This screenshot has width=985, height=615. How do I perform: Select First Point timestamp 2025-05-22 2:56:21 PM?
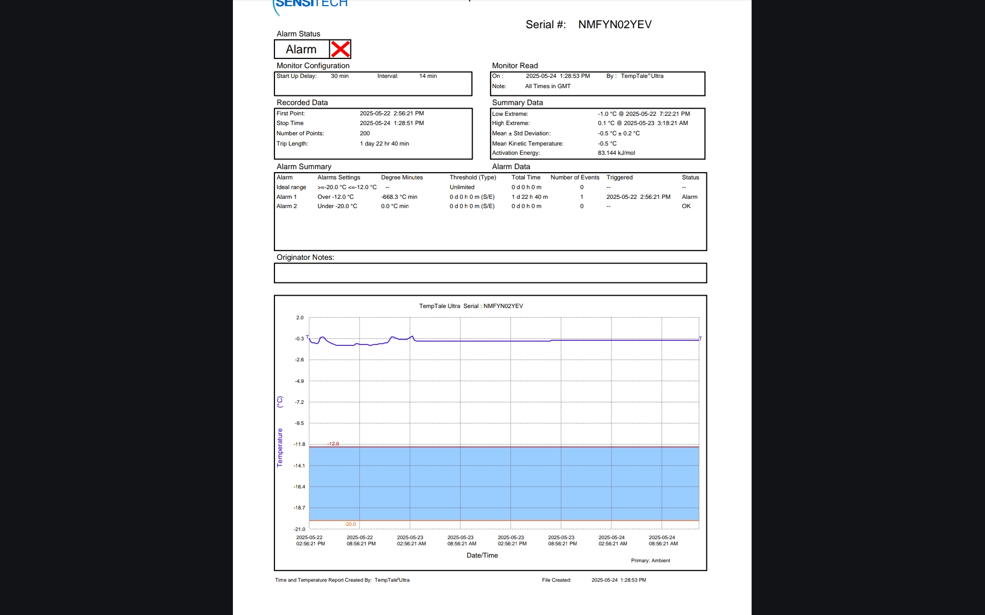pos(391,113)
